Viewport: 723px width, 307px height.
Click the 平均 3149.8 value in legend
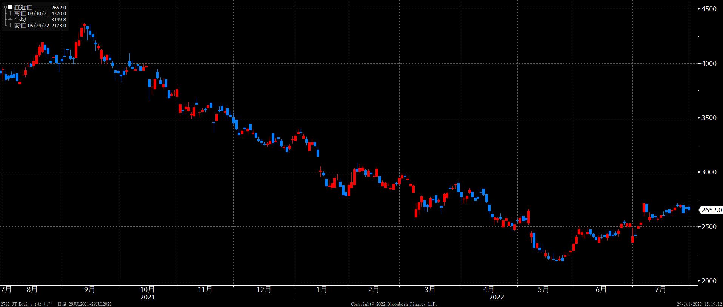(58, 20)
